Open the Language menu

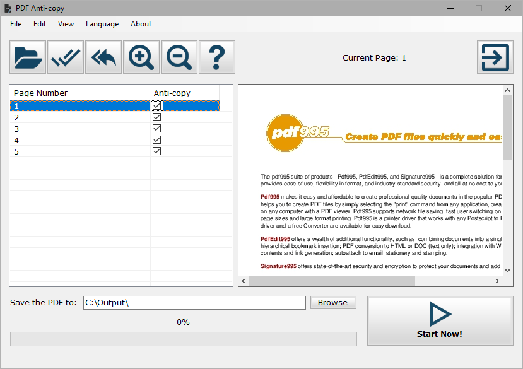pos(102,24)
